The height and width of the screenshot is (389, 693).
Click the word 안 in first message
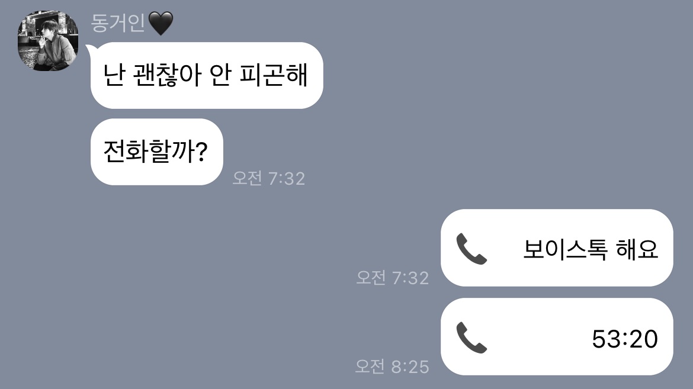coord(220,75)
